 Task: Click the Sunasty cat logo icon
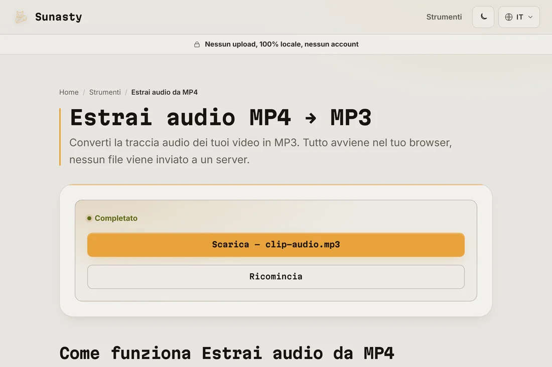(21, 17)
